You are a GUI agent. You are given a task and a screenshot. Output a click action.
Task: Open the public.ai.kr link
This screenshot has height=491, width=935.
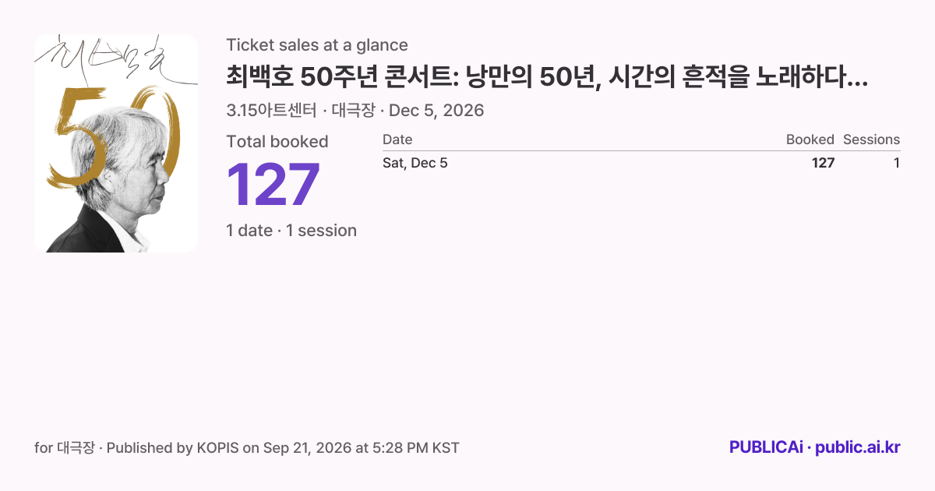pos(858,448)
